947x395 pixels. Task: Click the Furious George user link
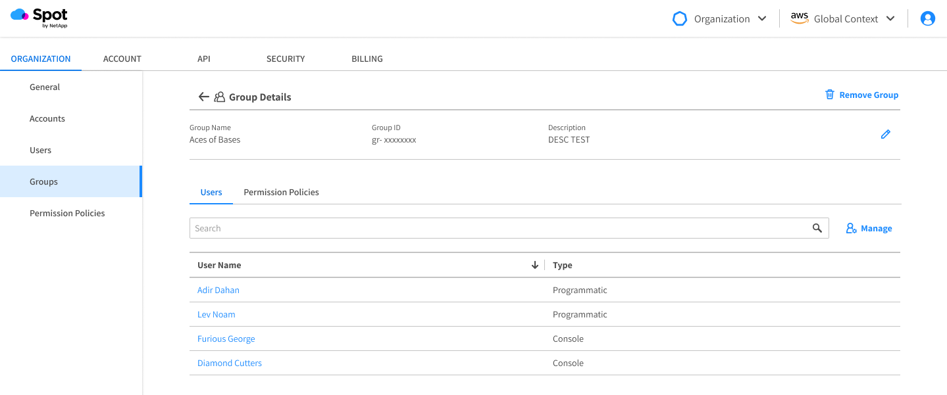(226, 338)
